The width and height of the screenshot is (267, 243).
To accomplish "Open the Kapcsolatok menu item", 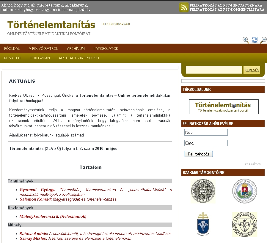I will click(106, 49).
